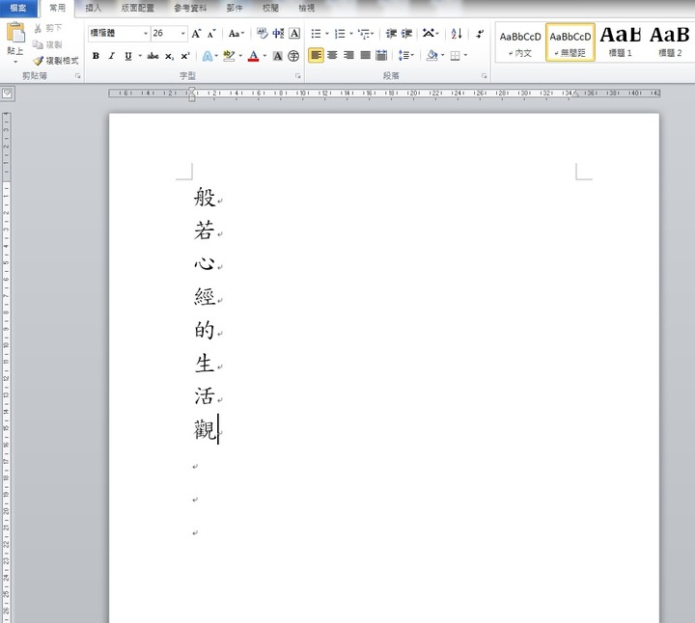Click the Phonetic Guide (中文注音) icon
695x623 pixels.
coord(278,33)
